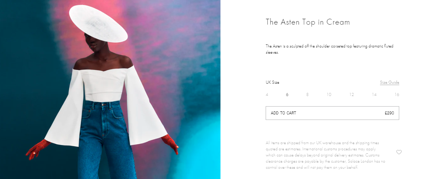Screen dimensions: 430x179
Task: Click The Asten Top in Cream title
Action: 308,22
